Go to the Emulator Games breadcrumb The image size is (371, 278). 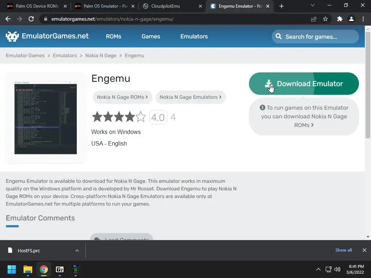(25, 55)
